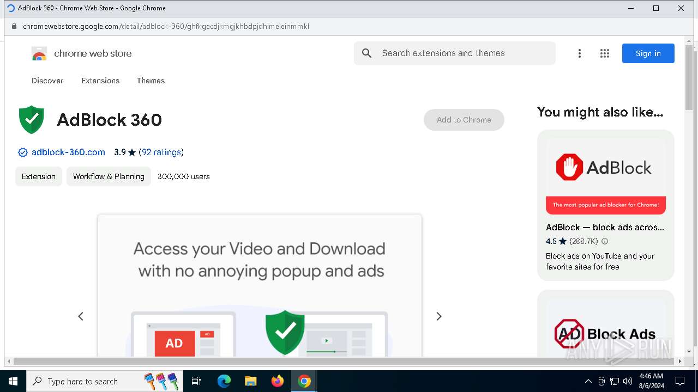This screenshot has width=698, height=392.
Task: Open the volume control tray icon
Action: pyautogui.click(x=628, y=381)
